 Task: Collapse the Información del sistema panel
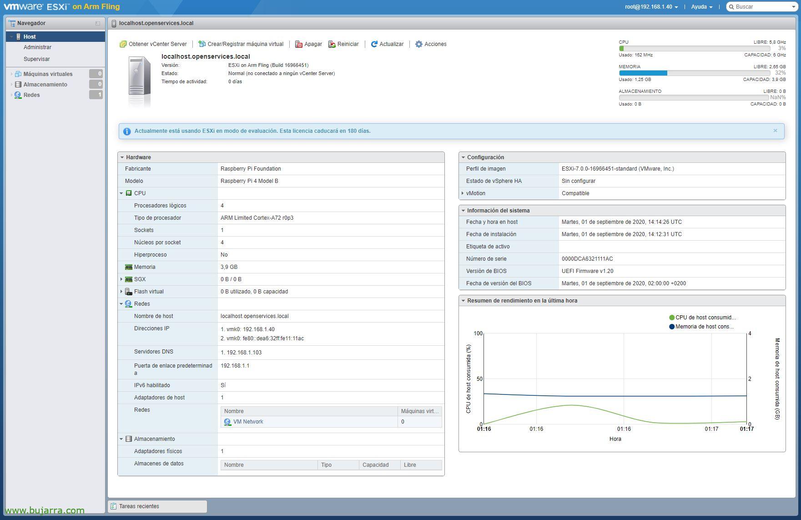[x=463, y=211]
